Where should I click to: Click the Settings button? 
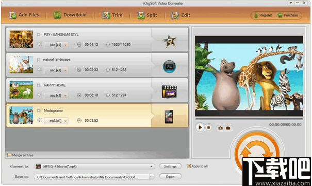click(170, 166)
